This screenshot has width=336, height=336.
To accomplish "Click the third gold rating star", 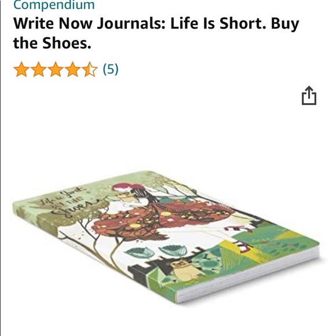I will click(x=56, y=69).
